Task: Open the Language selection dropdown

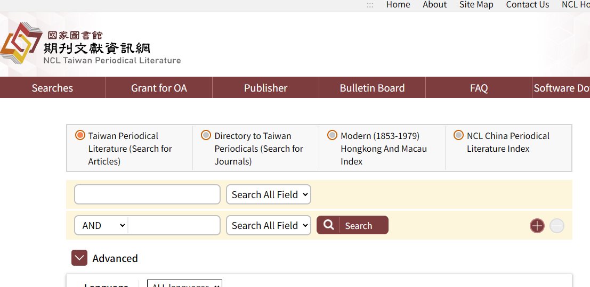Action: click(184, 284)
